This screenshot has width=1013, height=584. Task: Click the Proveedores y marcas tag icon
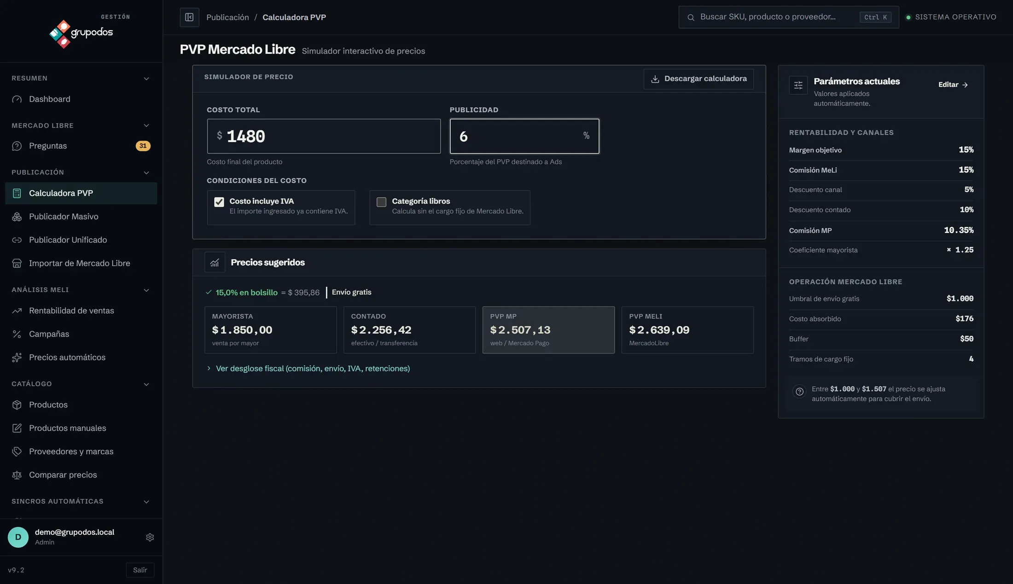pos(17,451)
